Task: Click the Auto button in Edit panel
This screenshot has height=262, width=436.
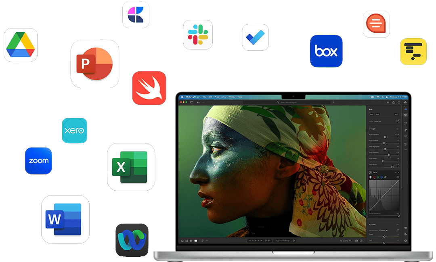Action: click(372, 114)
